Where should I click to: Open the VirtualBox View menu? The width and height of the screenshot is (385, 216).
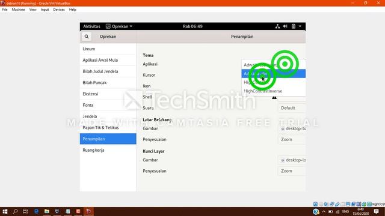click(32, 10)
